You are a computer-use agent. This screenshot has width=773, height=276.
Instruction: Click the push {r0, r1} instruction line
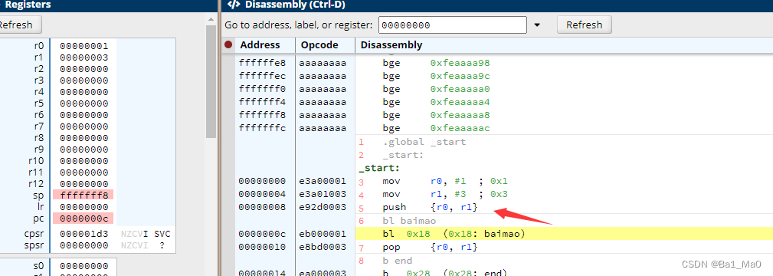click(430, 208)
